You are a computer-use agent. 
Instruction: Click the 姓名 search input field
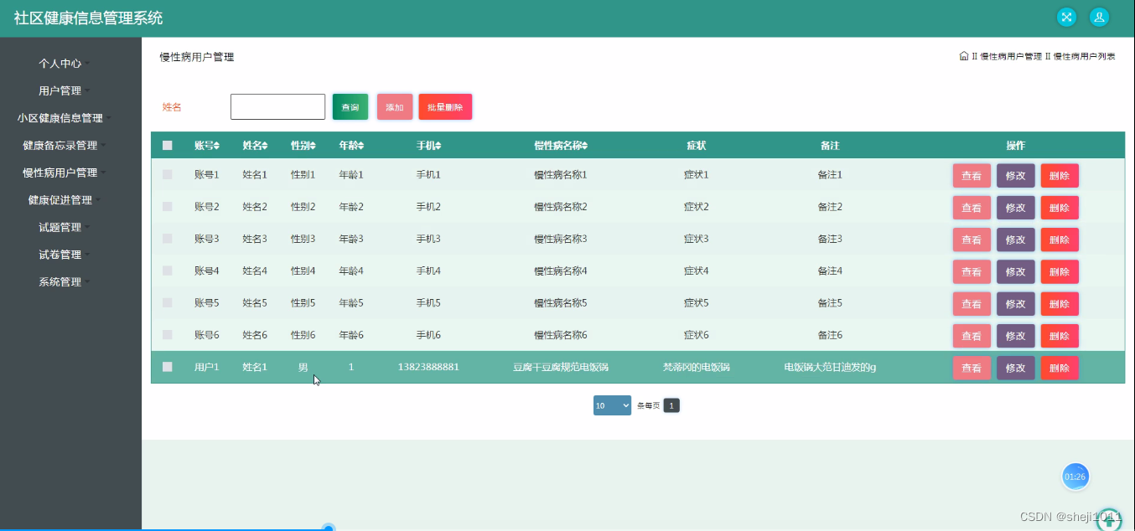pyautogui.click(x=277, y=106)
